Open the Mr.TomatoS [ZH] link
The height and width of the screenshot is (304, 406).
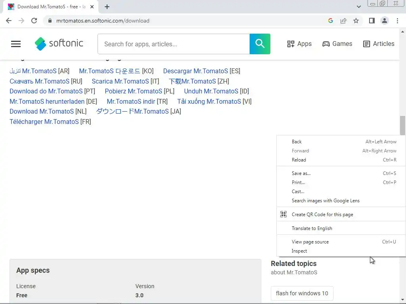(x=192, y=81)
